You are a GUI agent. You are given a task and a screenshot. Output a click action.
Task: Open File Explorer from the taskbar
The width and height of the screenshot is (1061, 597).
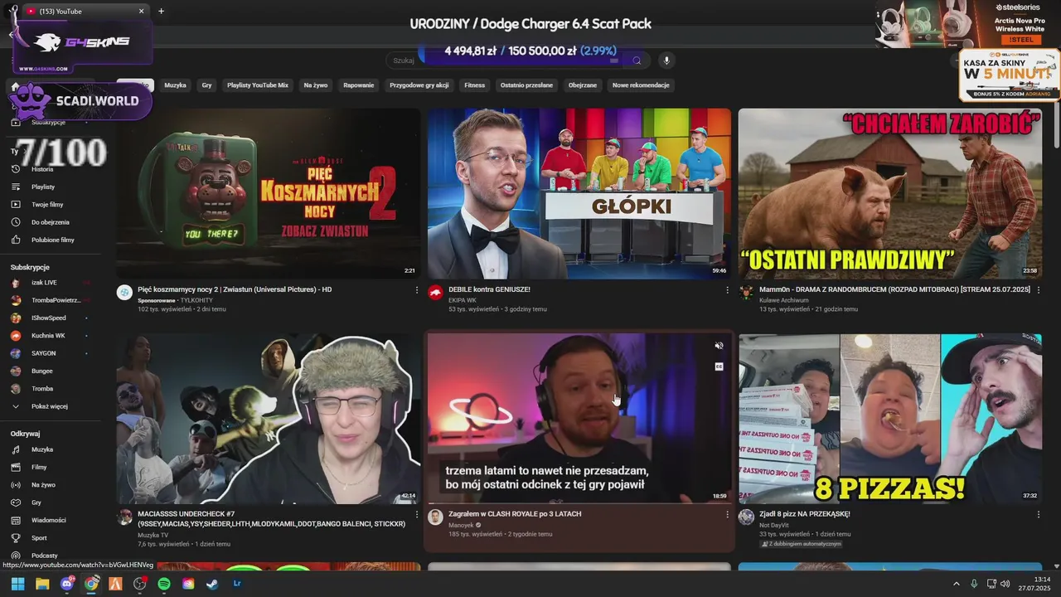(42, 584)
